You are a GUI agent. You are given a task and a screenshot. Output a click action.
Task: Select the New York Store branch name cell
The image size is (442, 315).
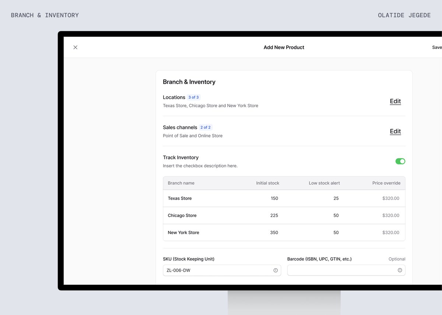click(183, 233)
